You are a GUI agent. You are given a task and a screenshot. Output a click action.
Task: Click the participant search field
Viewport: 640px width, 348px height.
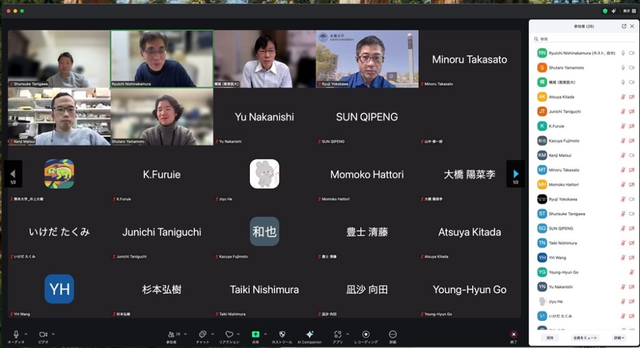(581, 39)
